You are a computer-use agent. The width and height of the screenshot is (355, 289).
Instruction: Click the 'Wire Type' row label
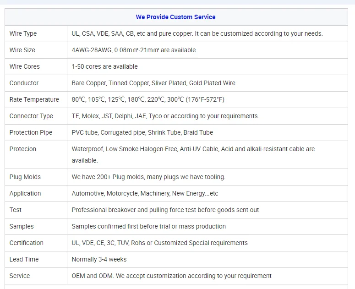tap(23, 33)
